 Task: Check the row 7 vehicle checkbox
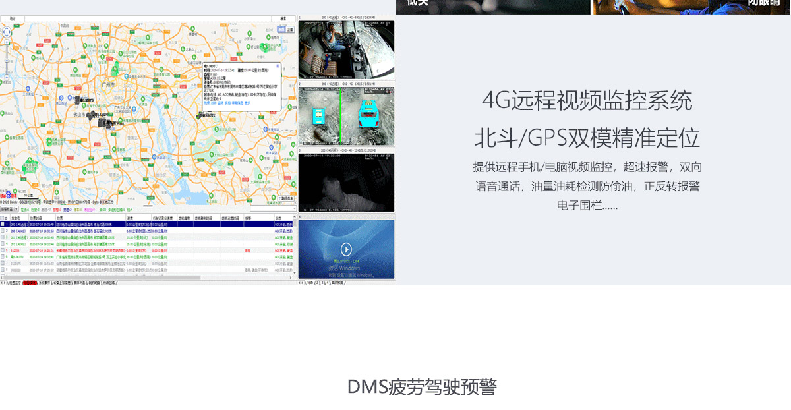(3, 263)
